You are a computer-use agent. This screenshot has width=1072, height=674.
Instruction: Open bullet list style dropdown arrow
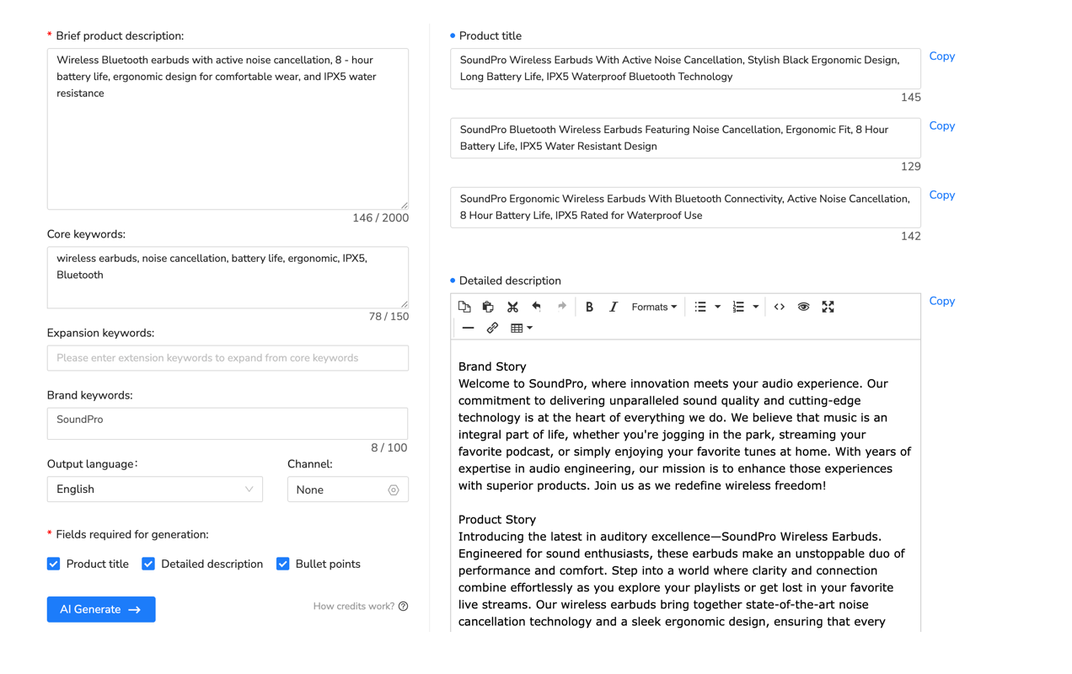coord(718,307)
